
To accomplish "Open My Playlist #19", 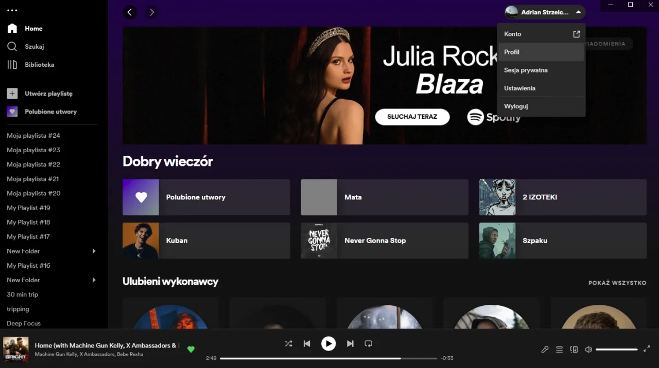I will [28, 208].
